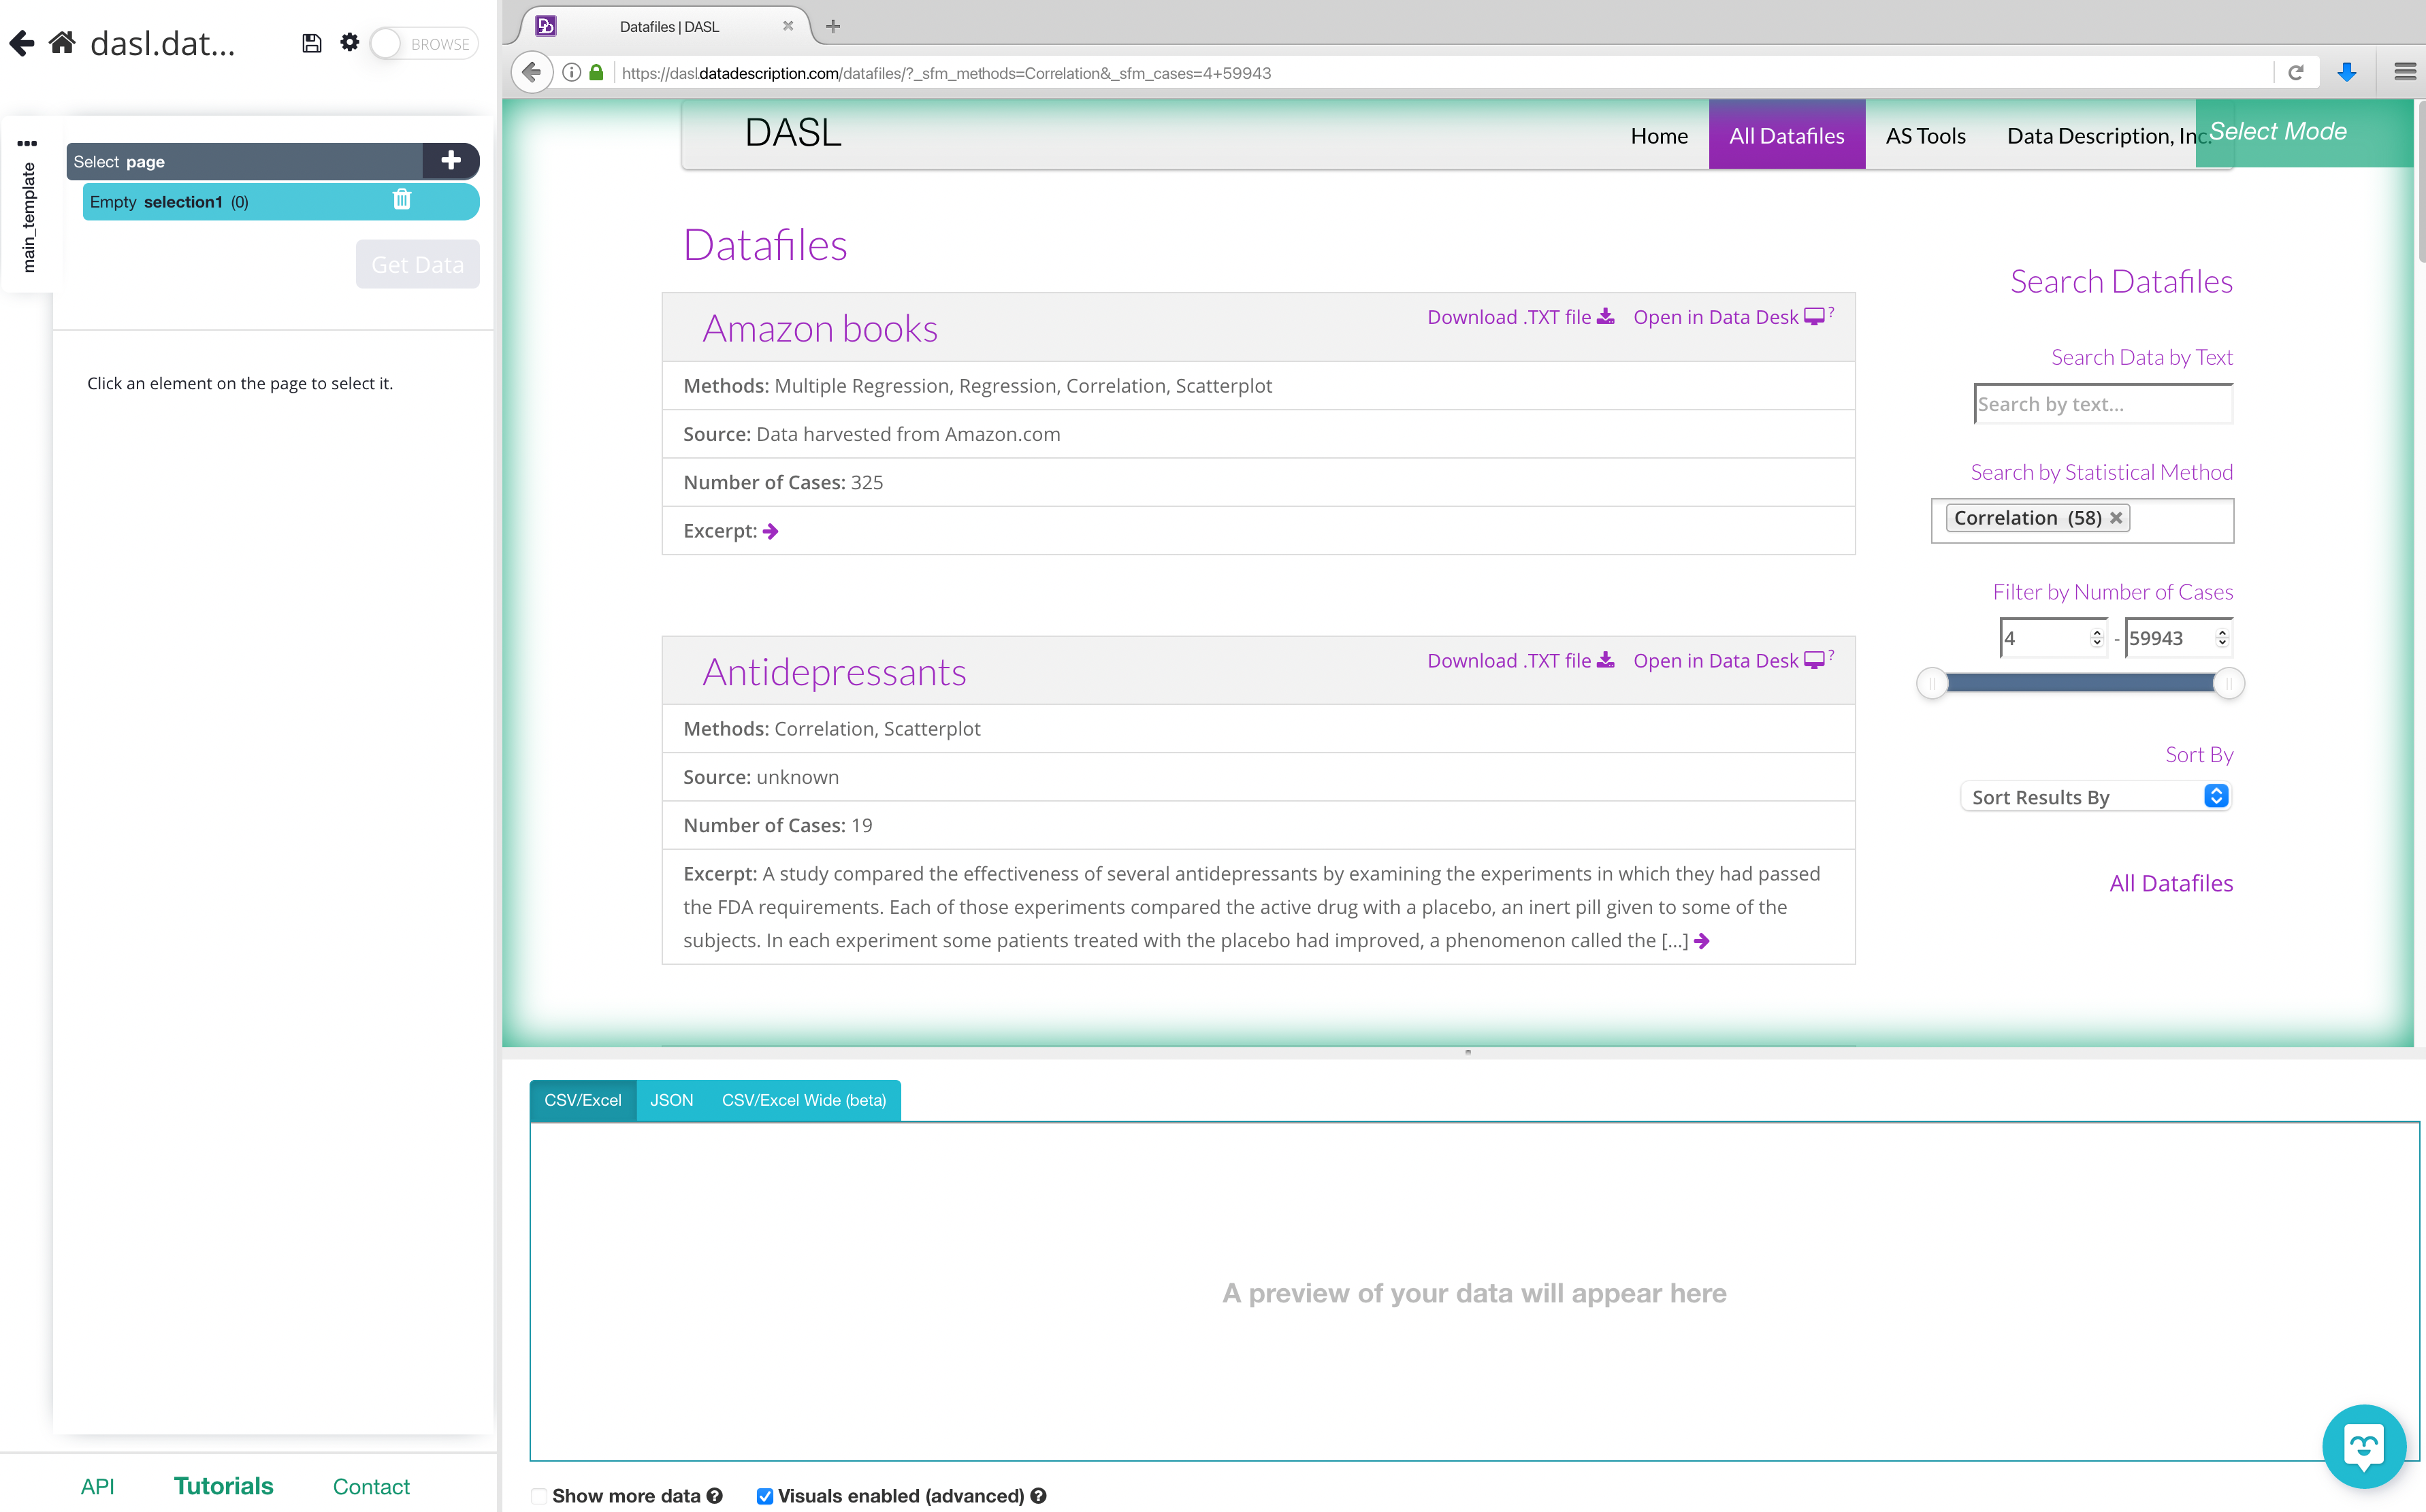Open the All Datafiles nav item
The image size is (2426, 1512).
pos(1787,135)
